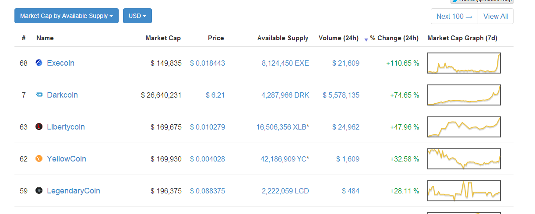
Task: Click the Darkcoin logo icon
Action: [39, 95]
